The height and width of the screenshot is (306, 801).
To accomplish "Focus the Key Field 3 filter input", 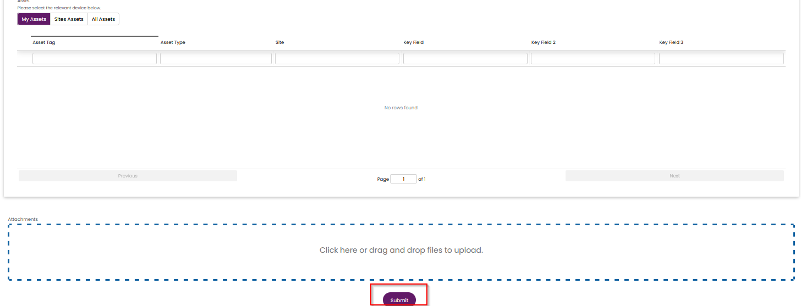I will [721, 59].
